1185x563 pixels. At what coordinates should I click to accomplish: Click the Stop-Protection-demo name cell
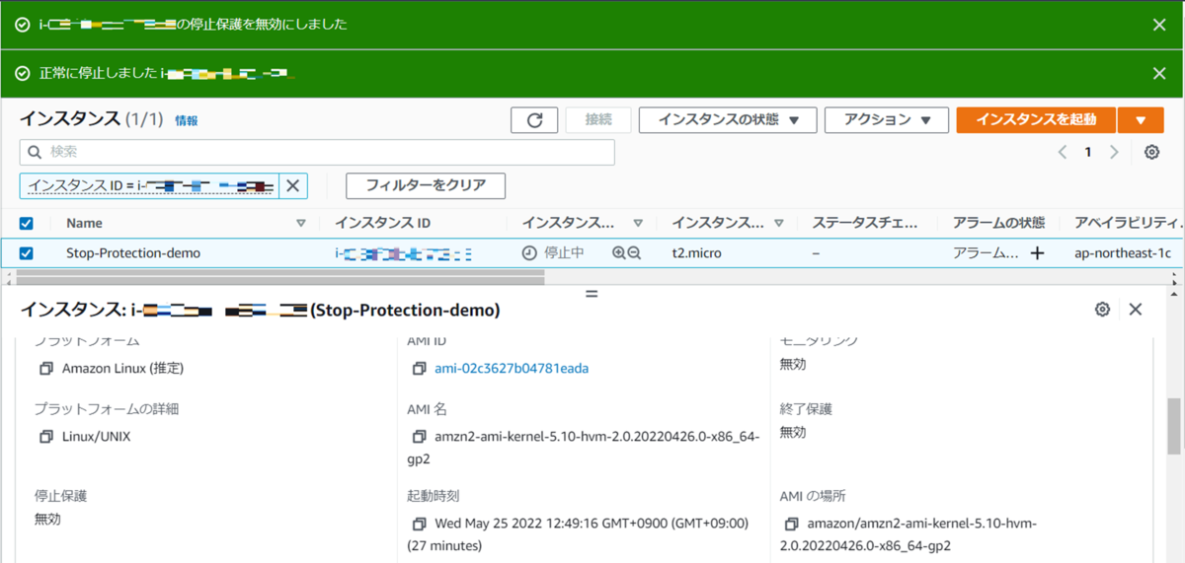pyautogui.click(x=133, y=253)
